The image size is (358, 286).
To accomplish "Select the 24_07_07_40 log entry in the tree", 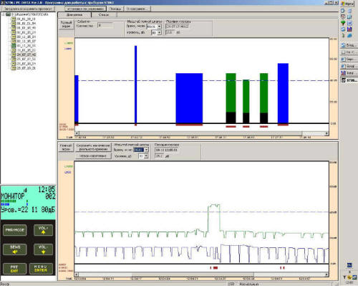I will tap(26, 54).
